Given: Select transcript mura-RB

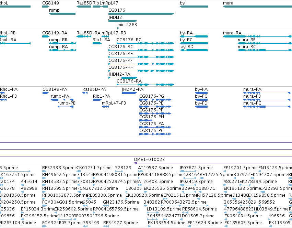Looking at the screenshot, I should 265,43.
